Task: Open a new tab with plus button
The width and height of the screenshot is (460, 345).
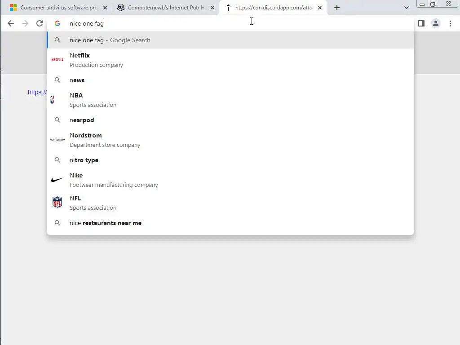Action: tap(337, 8)
